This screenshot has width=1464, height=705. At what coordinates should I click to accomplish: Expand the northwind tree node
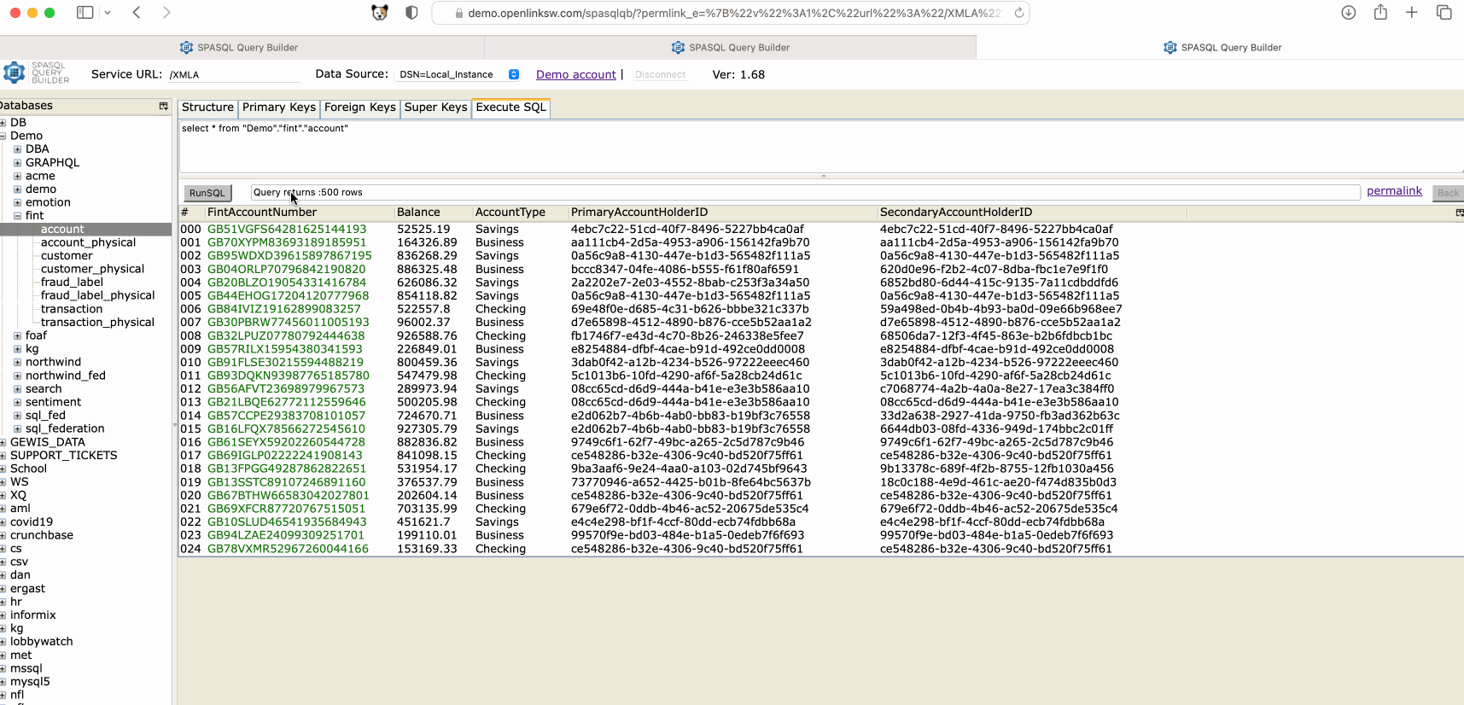pyautogui.click(x=18, y=362)
